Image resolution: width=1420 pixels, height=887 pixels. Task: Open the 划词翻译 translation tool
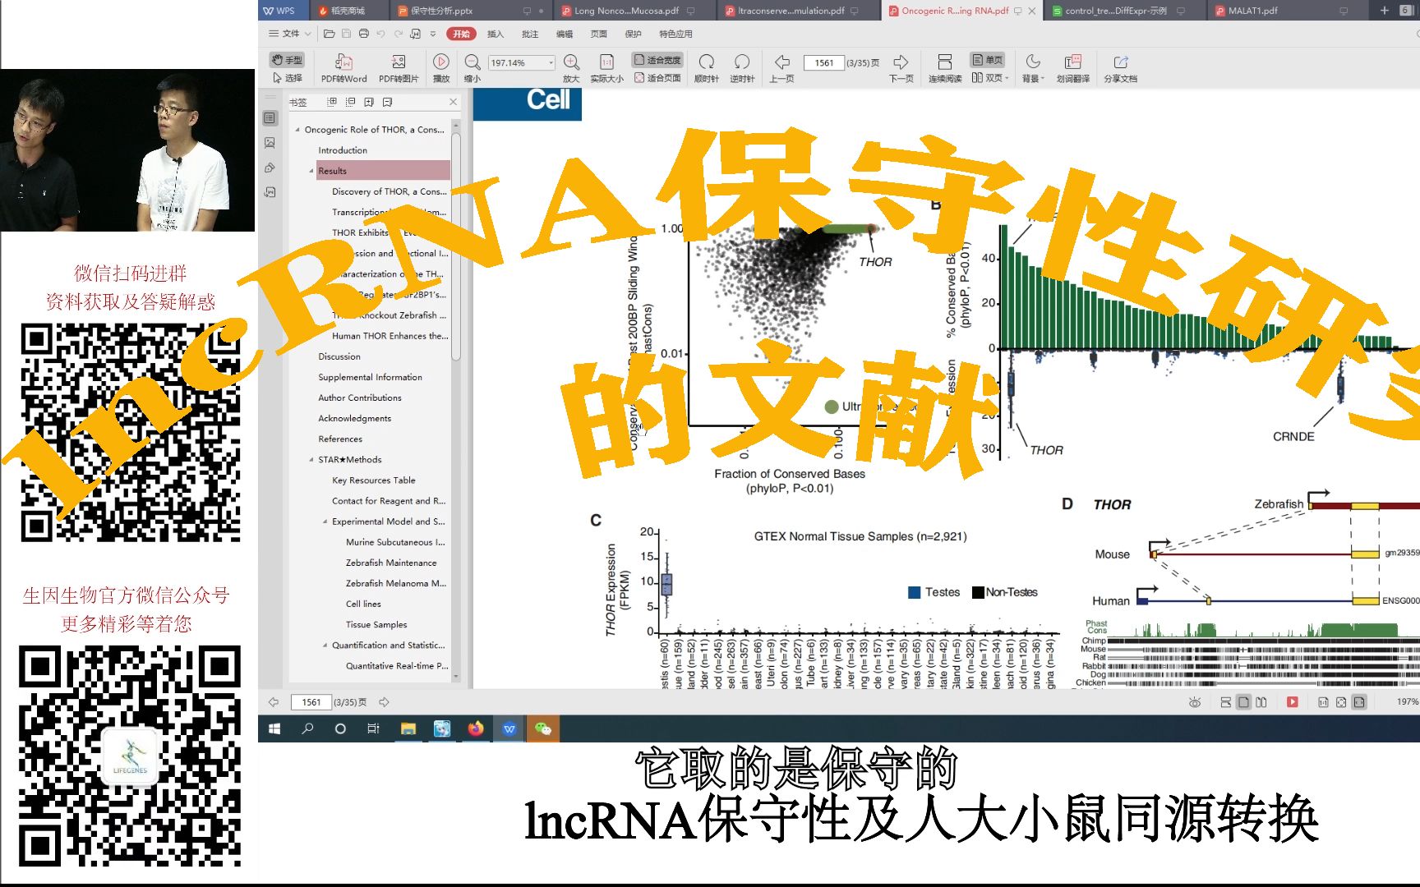[x=1072, y=69]
